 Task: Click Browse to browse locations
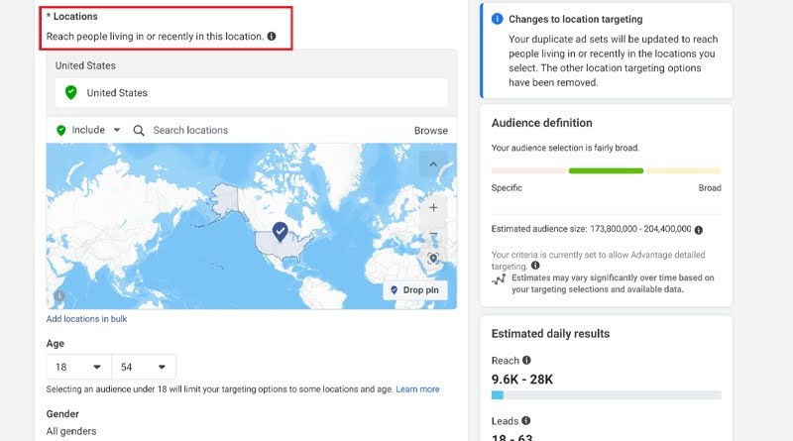(x=431, y=131)
